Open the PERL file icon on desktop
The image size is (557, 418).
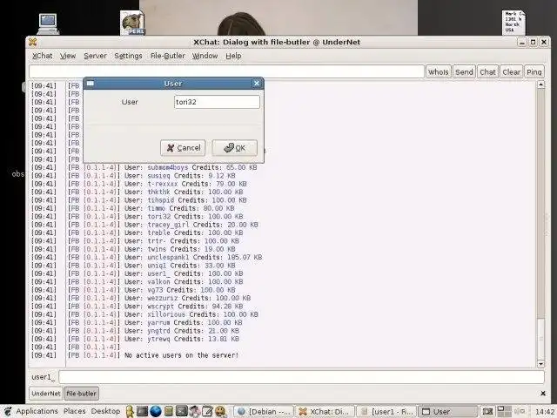tap(132, 23)
